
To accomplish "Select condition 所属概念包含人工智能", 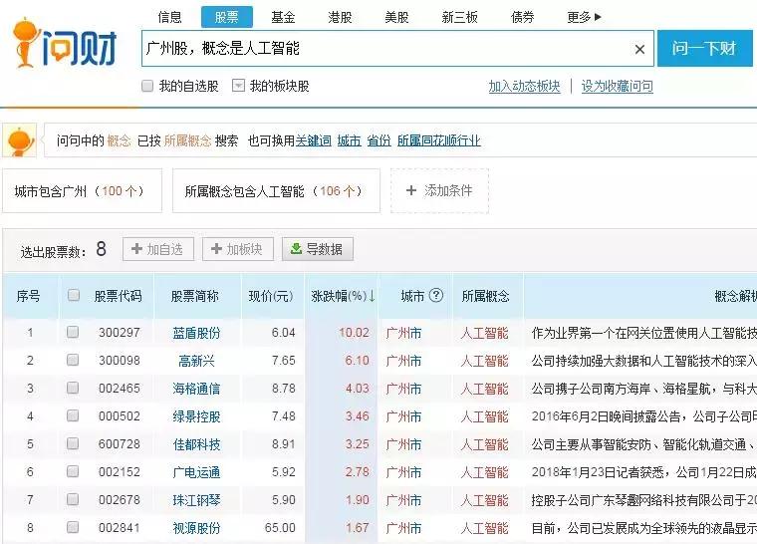I will pos(276,191).
